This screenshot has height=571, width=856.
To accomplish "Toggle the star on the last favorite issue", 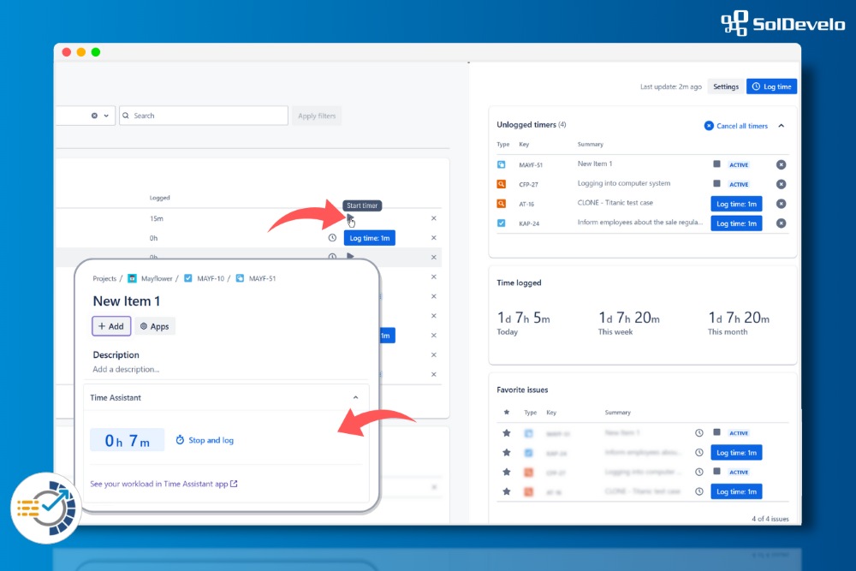I will click(505, 491).
